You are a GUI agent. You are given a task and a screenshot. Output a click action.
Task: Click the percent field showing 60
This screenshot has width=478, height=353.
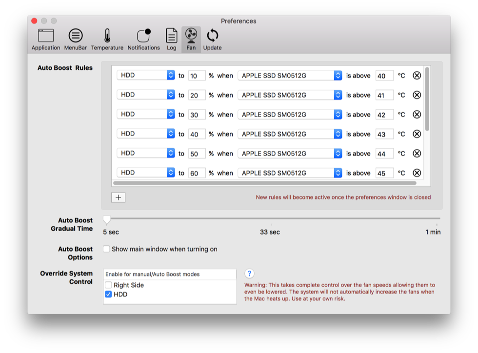pyautogui.click(x=197, y=173)
